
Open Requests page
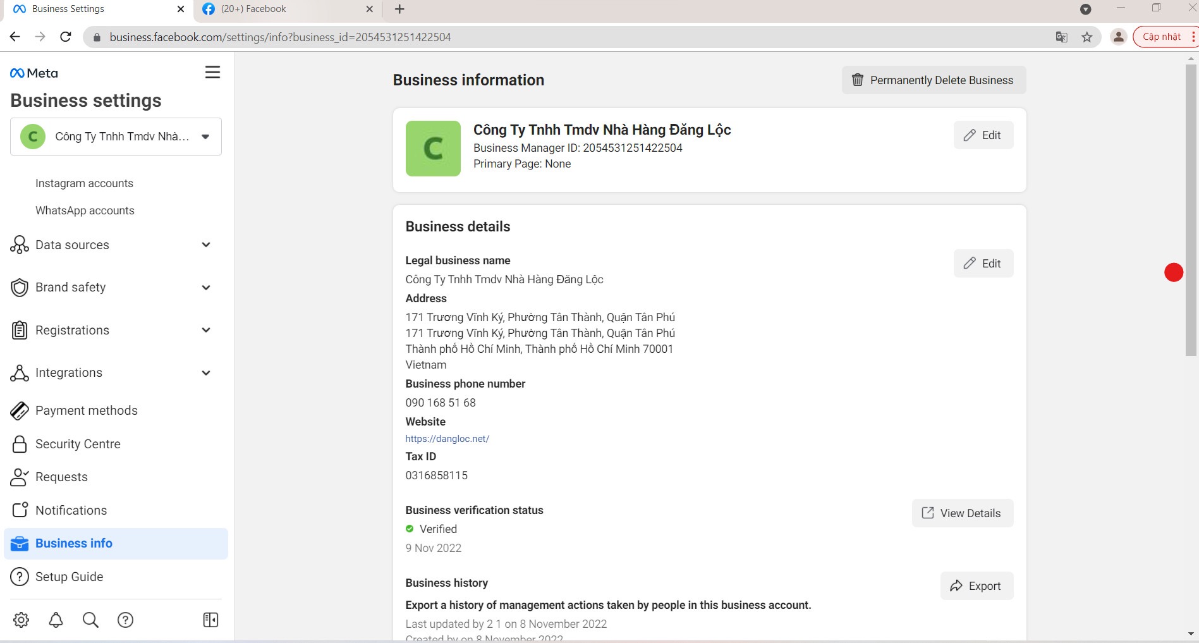tap(61, 477)
